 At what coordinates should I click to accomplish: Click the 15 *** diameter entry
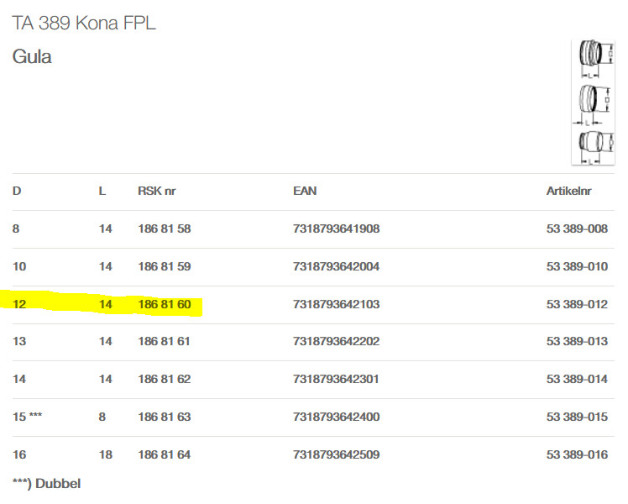(x=27, y=417)
